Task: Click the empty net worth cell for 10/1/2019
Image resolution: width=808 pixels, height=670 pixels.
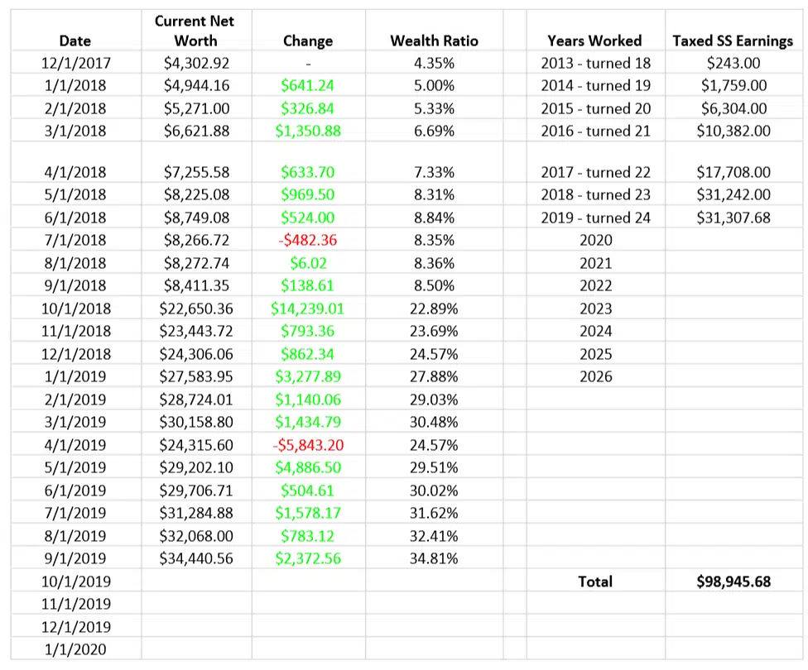Action: [x=196, y=581]
